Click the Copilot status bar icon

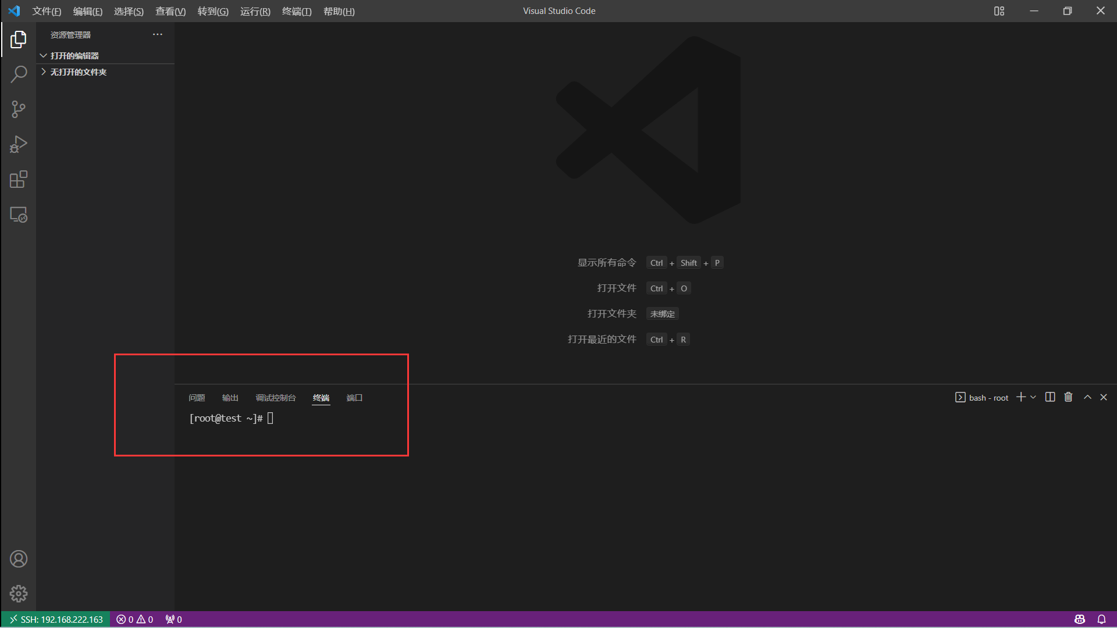(x=1080, y=619)
